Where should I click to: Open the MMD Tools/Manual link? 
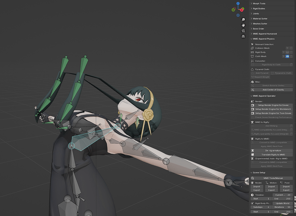click(272, 178)
